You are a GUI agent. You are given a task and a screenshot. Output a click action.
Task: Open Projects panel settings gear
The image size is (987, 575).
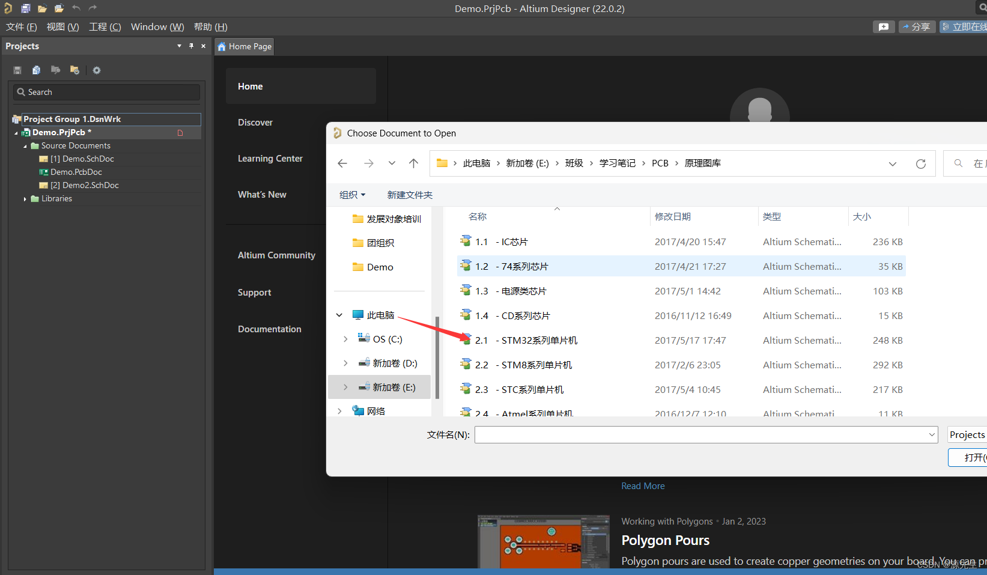click(97, 70)
